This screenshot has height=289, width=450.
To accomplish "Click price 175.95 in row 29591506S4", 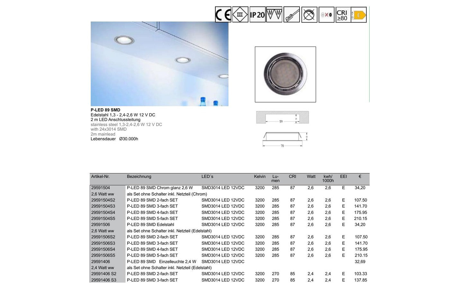I will click(361, 250).
